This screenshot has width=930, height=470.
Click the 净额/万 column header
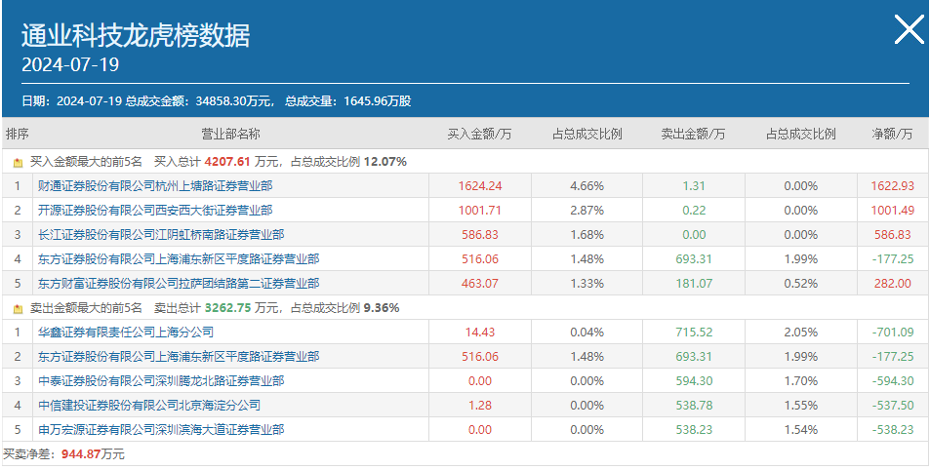coord(892,134)
